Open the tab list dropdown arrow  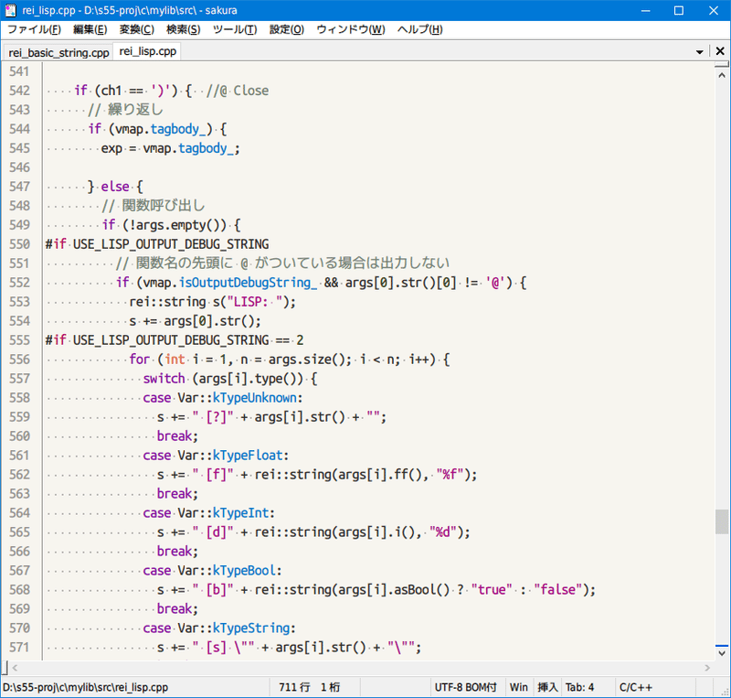click(699, 52)
